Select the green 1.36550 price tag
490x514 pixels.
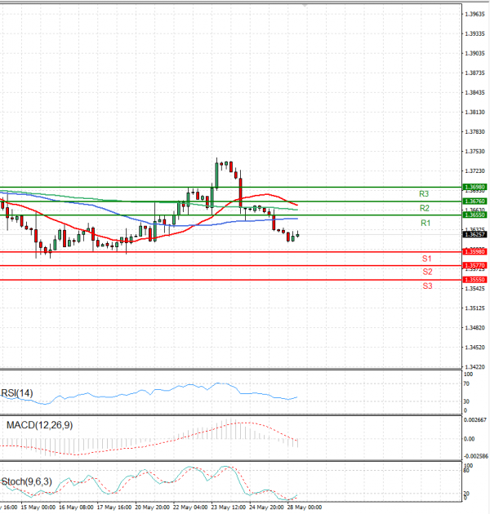click(474, 215)
